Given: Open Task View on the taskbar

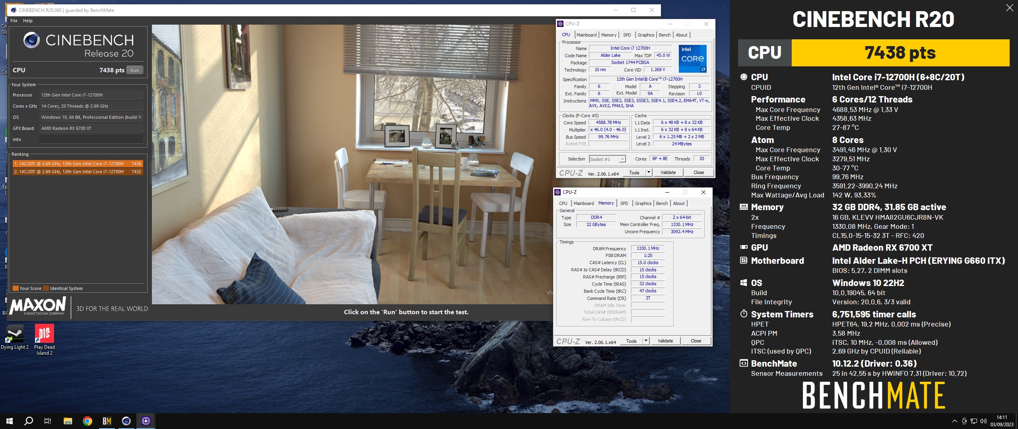Looking at the screenshot, I should pos(48,421).
